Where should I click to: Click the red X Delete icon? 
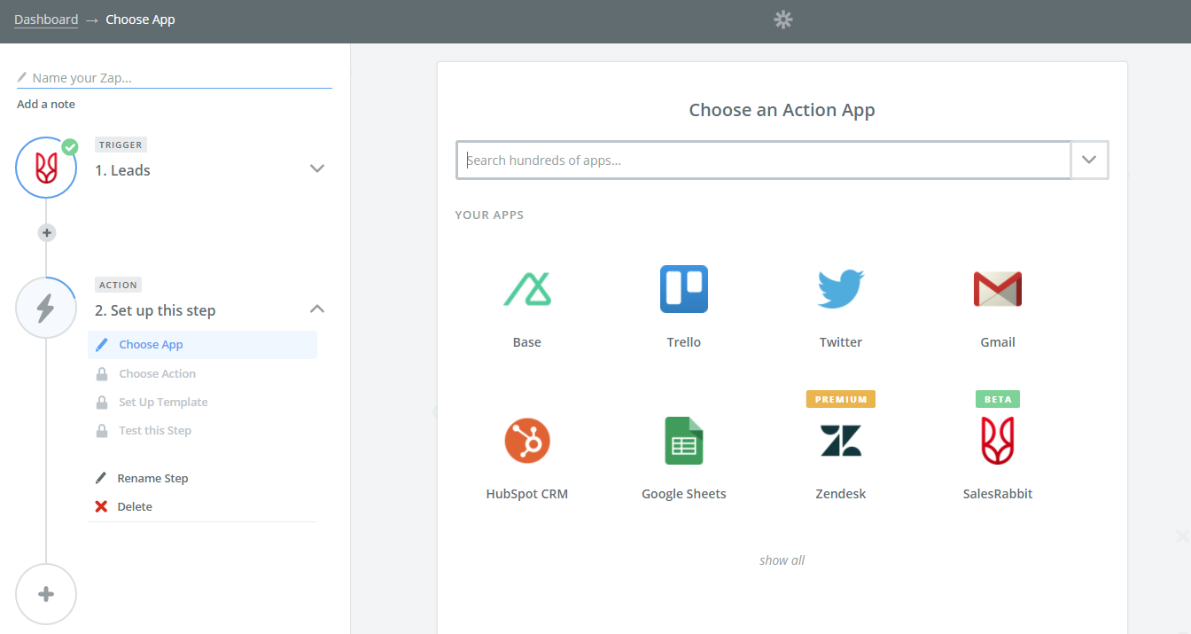(102, 506)
